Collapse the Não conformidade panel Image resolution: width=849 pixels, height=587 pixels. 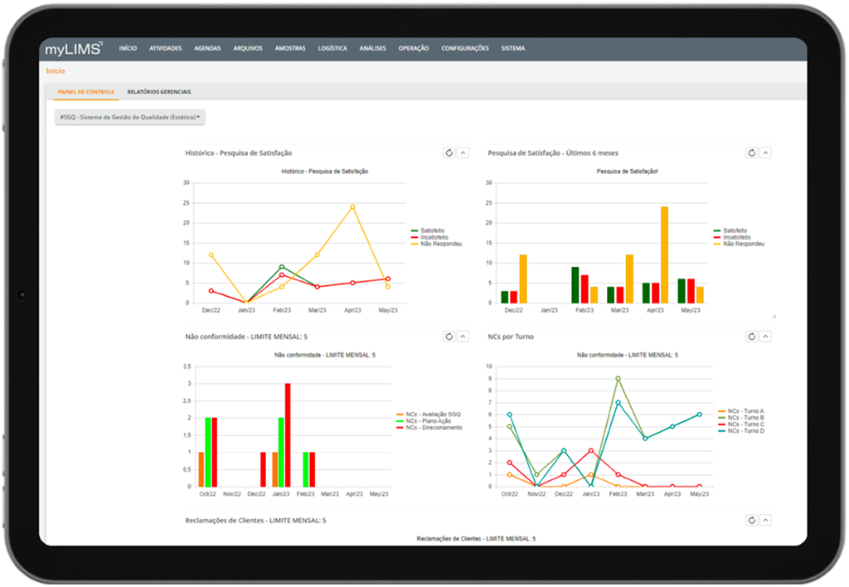pyautogui.click(x=463, y=337)
